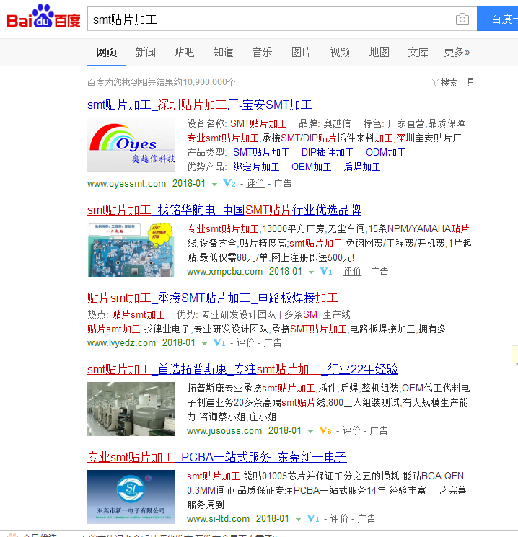Click V1 badge next to si-ltd.com
Viewport: 518px width, 537px height.
[x=313, y=519]
